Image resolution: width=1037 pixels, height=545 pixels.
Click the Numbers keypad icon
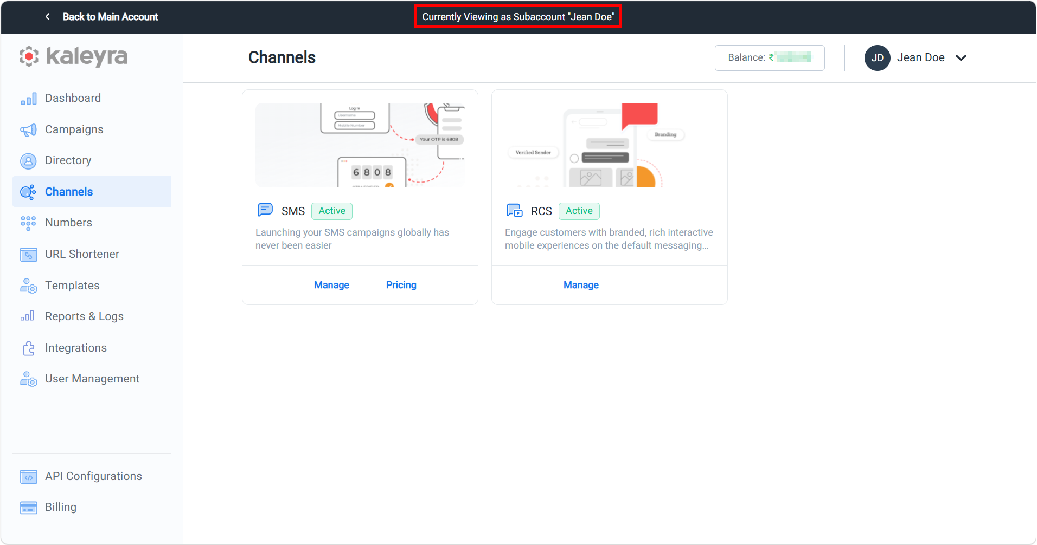pos(29,223)
